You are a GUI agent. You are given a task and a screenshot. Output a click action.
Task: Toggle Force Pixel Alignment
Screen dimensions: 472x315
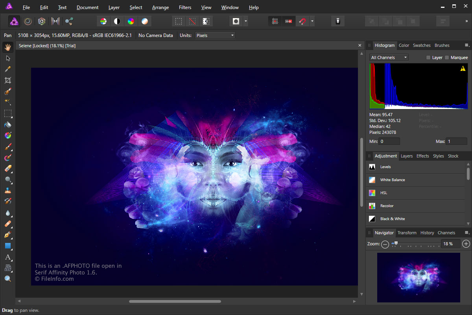[275, 21]
